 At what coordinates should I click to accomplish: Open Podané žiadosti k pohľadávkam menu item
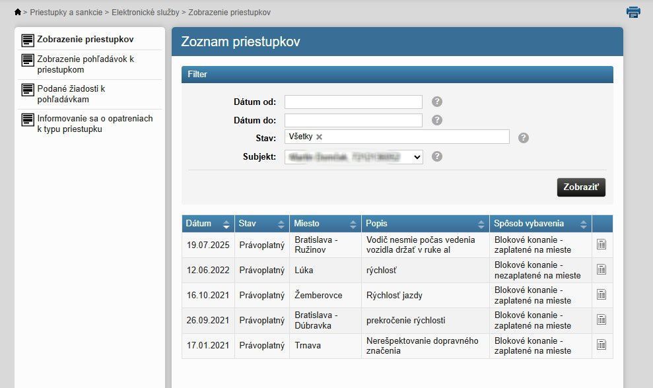click(71, 94)
